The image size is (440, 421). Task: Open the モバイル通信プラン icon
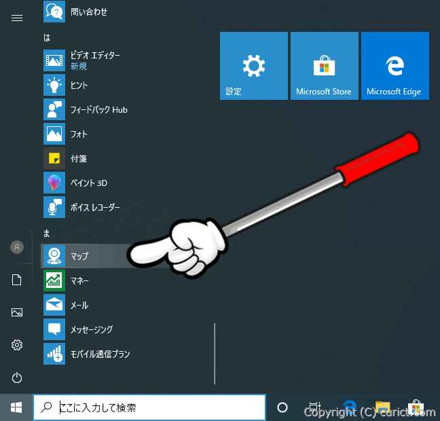[x=54, y=354]
